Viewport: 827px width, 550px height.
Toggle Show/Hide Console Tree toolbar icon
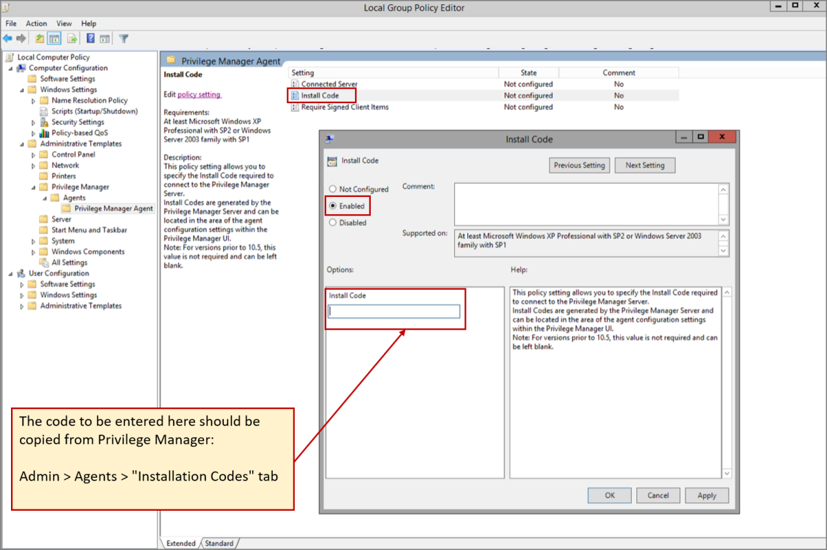54,39
